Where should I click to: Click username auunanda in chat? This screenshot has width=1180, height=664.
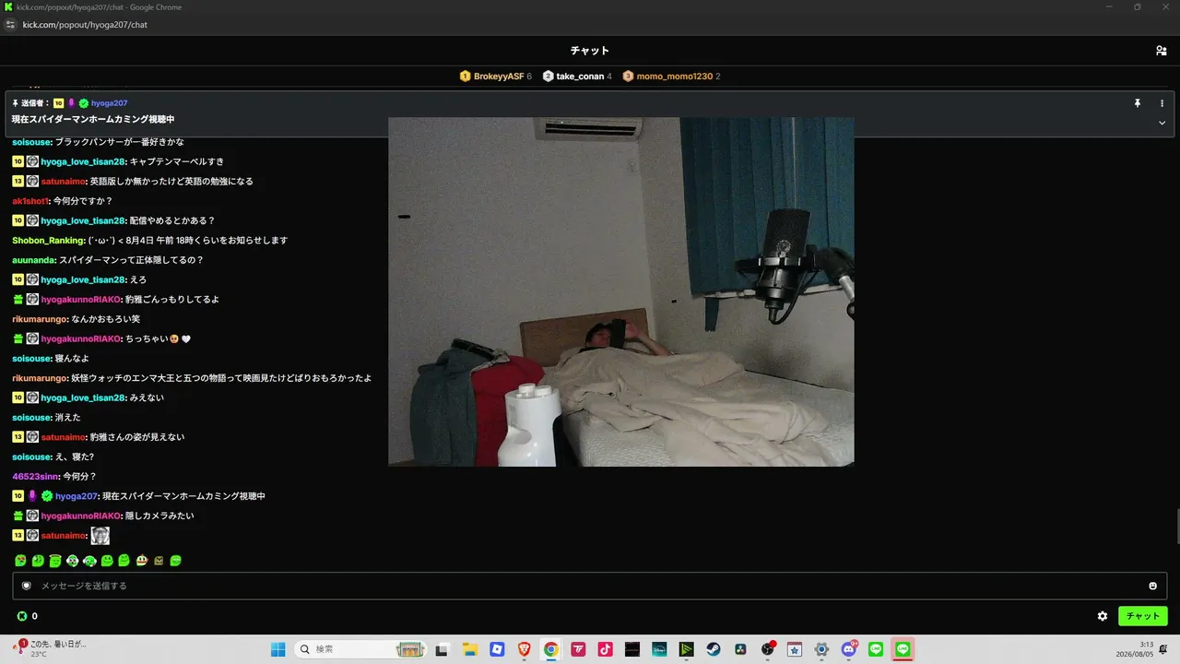tap(34, 260)
